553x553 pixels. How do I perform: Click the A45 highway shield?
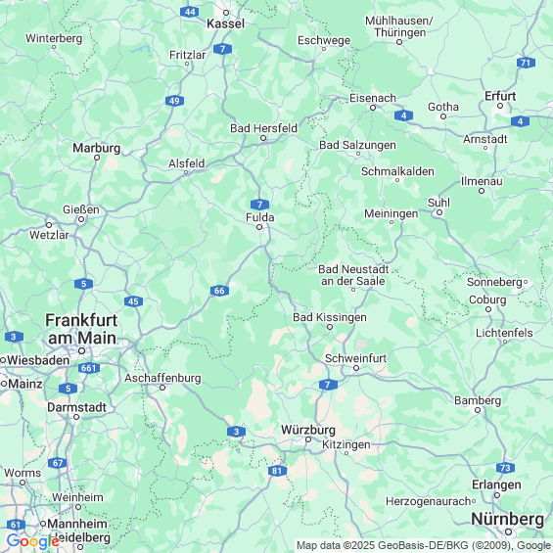(x=133, y=301)
